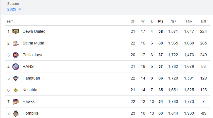The image size is (213, 118).
Task: Sort standings by Pts column header
Action: (x=161, y=21)
